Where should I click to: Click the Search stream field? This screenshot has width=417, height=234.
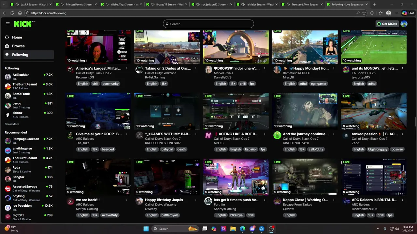[208, 24]
